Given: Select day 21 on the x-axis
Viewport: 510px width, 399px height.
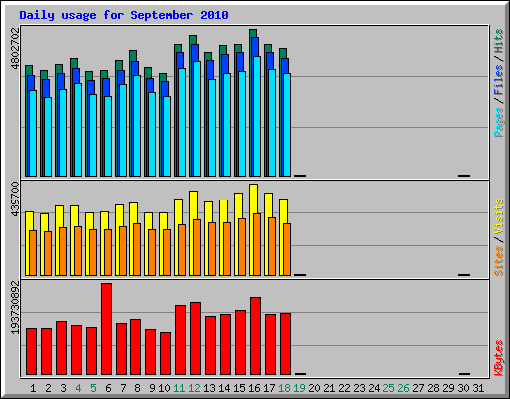Looking at the screenshot, I should click(x=329, y=388).
